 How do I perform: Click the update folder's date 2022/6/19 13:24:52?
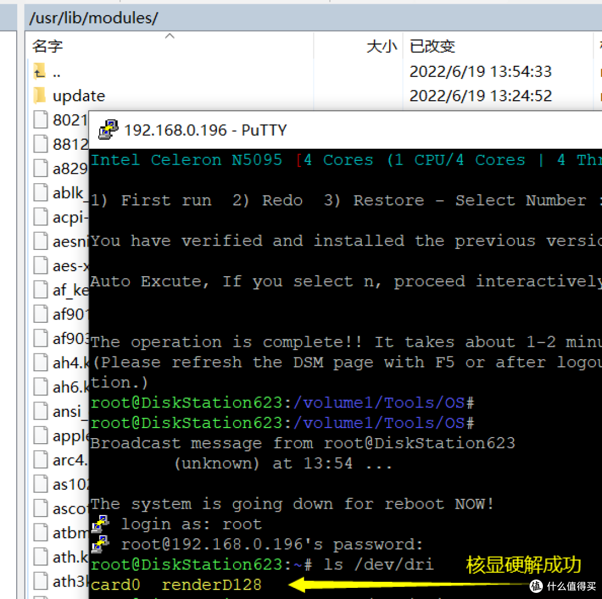coord(480,96)
